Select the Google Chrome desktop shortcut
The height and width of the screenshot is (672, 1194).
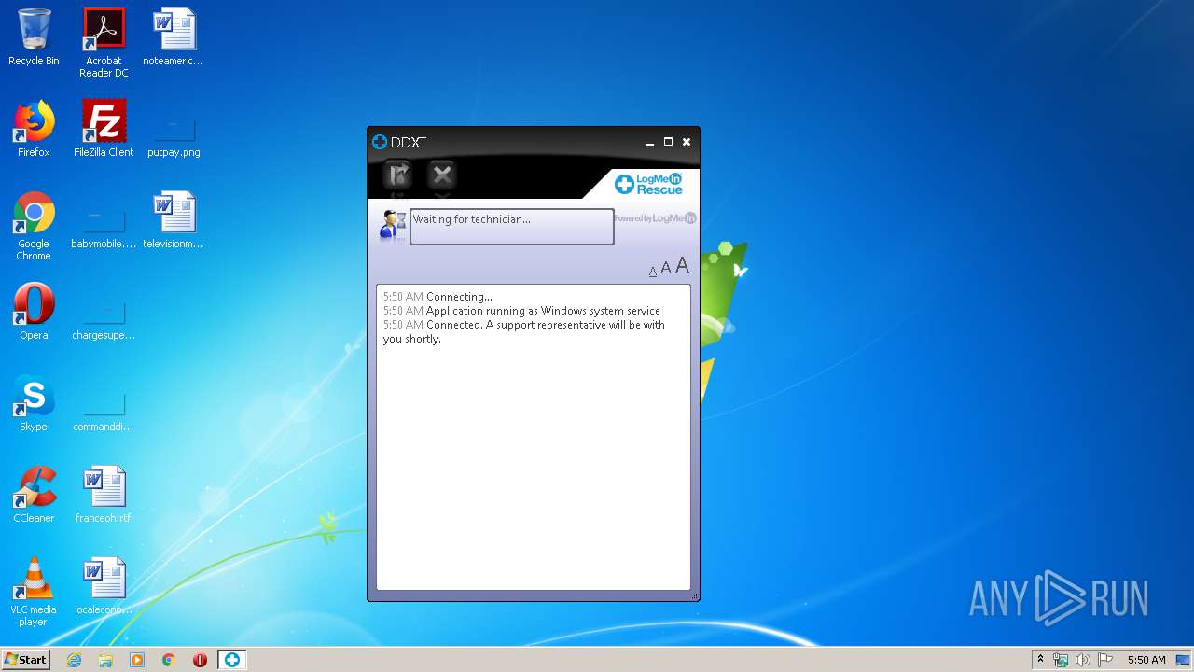[x=34, y=226]
